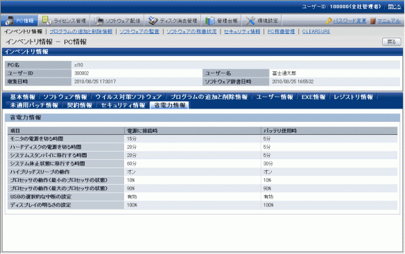Open PC稼働管理 link
The width and height of the screenshot is (405, 254).
pos(281,31)
